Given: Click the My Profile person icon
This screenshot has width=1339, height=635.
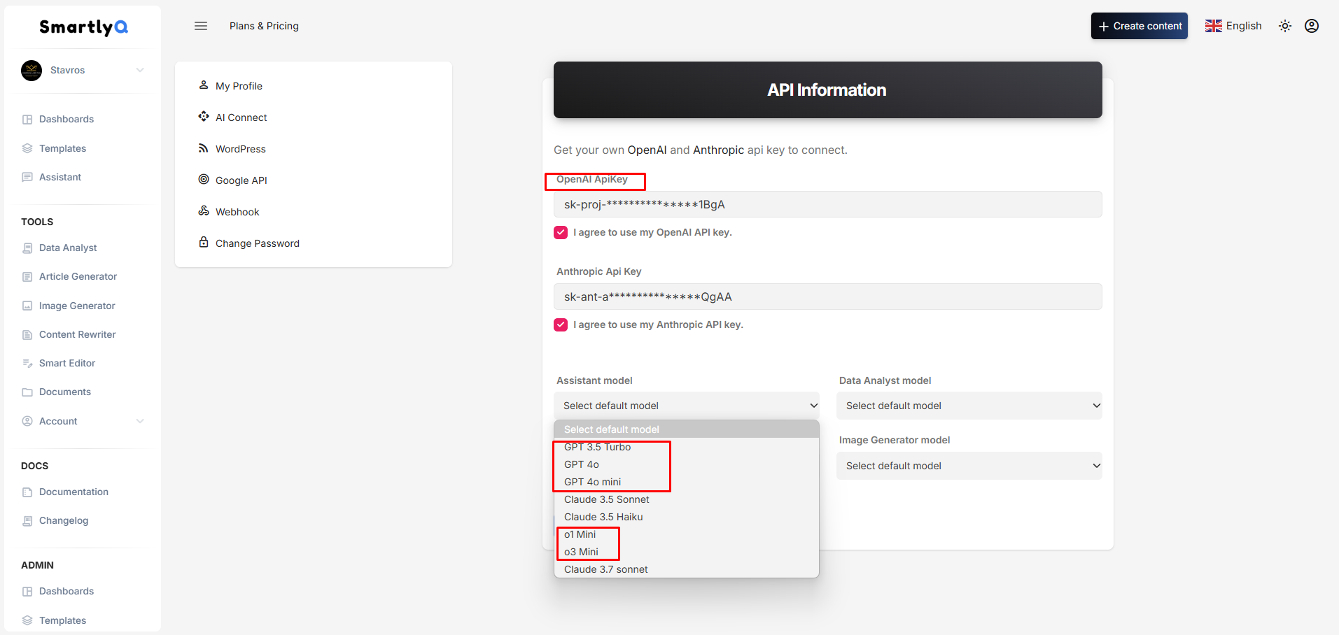Looking at the screenshot, I should click(204, 85).
